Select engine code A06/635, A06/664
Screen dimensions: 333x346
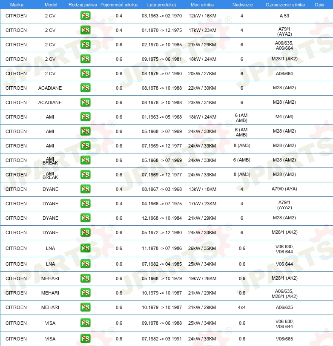point(284,45)
